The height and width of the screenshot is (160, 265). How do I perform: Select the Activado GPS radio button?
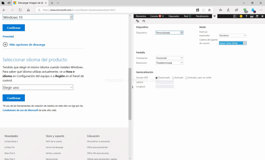pos(173,78)
